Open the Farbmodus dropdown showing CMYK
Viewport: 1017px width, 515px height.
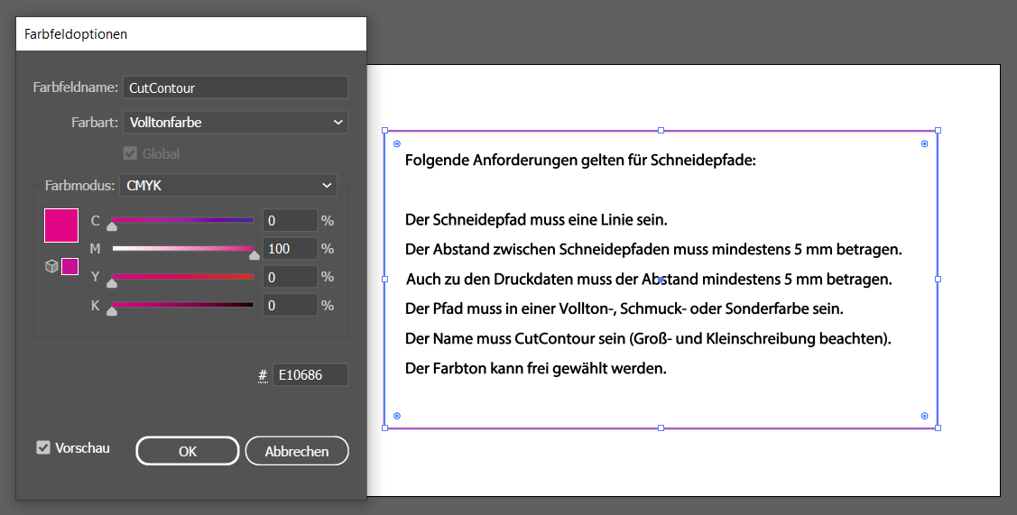227,186
